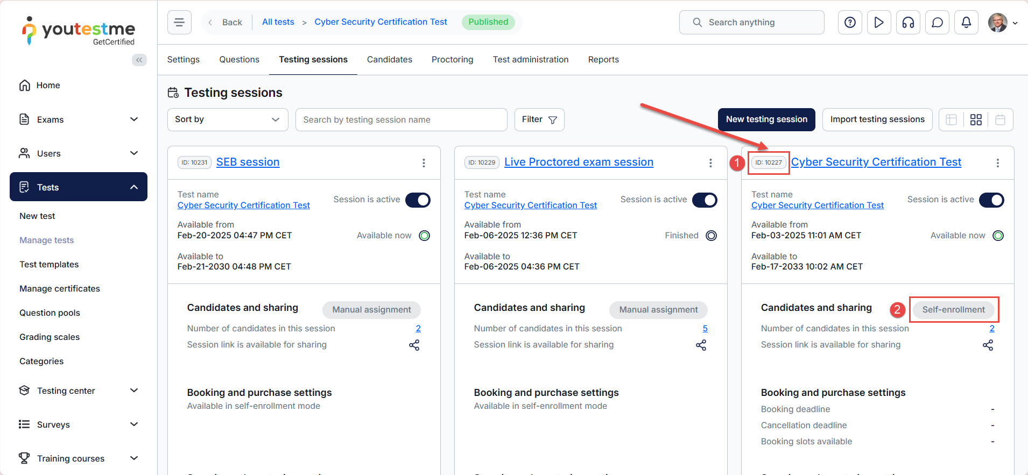Switch to the Proctoring tab
Screen dimensions: 1028x475
point(452,60)
